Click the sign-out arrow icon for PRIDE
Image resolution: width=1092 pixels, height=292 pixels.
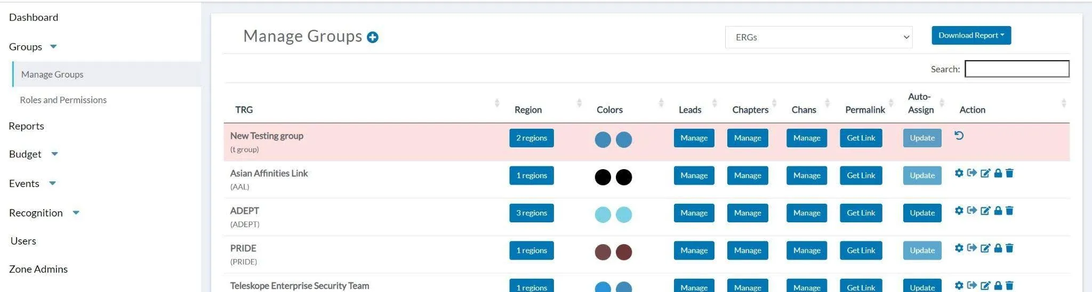tap(972, 248)
